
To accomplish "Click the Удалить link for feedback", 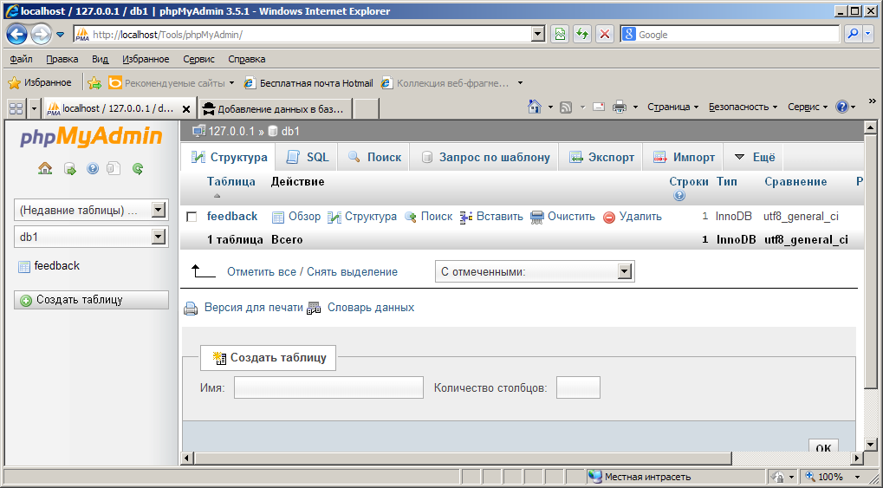I will tap(633, 217).
